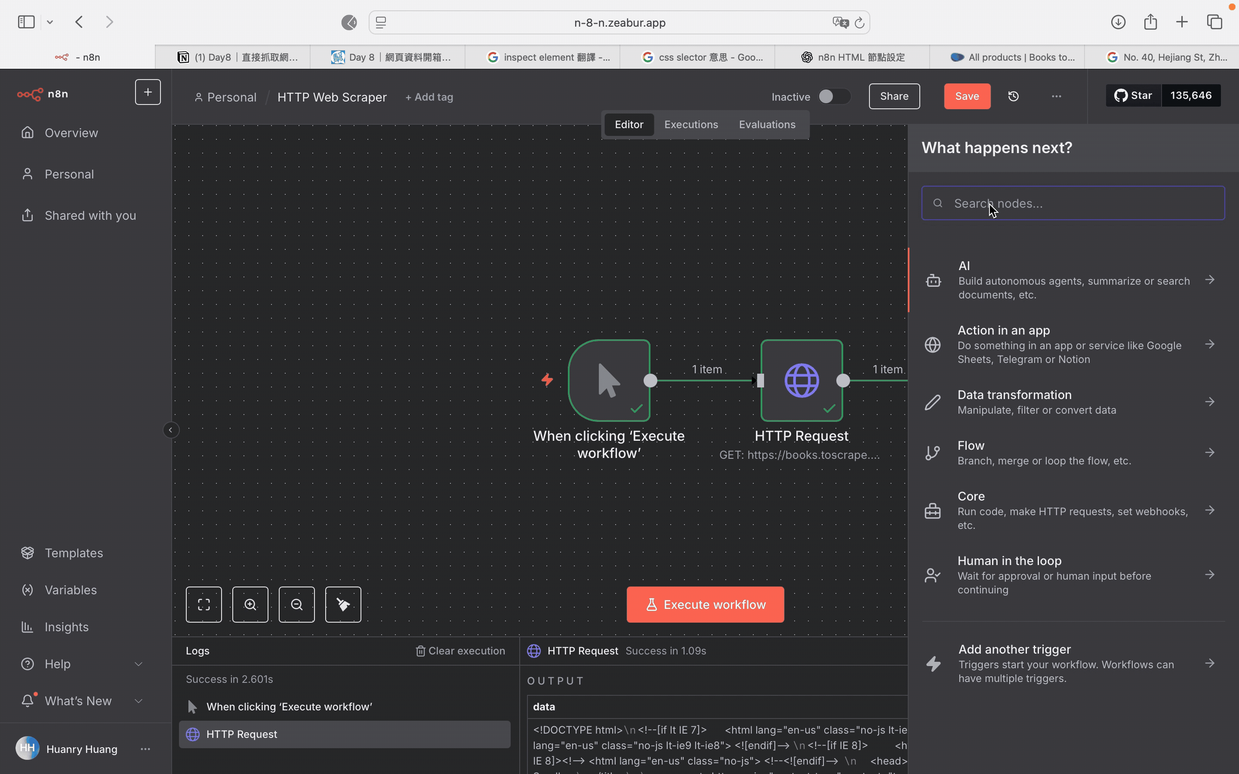The height and width of the screenshot is (774, 1239).
Task: Click Clear execution in Logs
Action: pyautogui.click(x=460, y=651)
